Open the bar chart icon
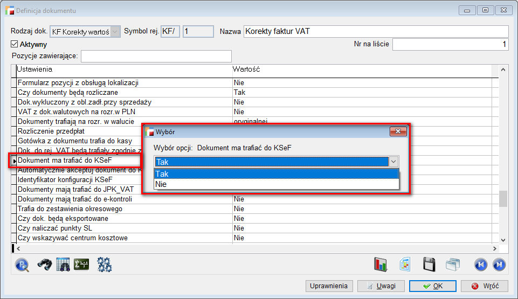 (381, 265)
